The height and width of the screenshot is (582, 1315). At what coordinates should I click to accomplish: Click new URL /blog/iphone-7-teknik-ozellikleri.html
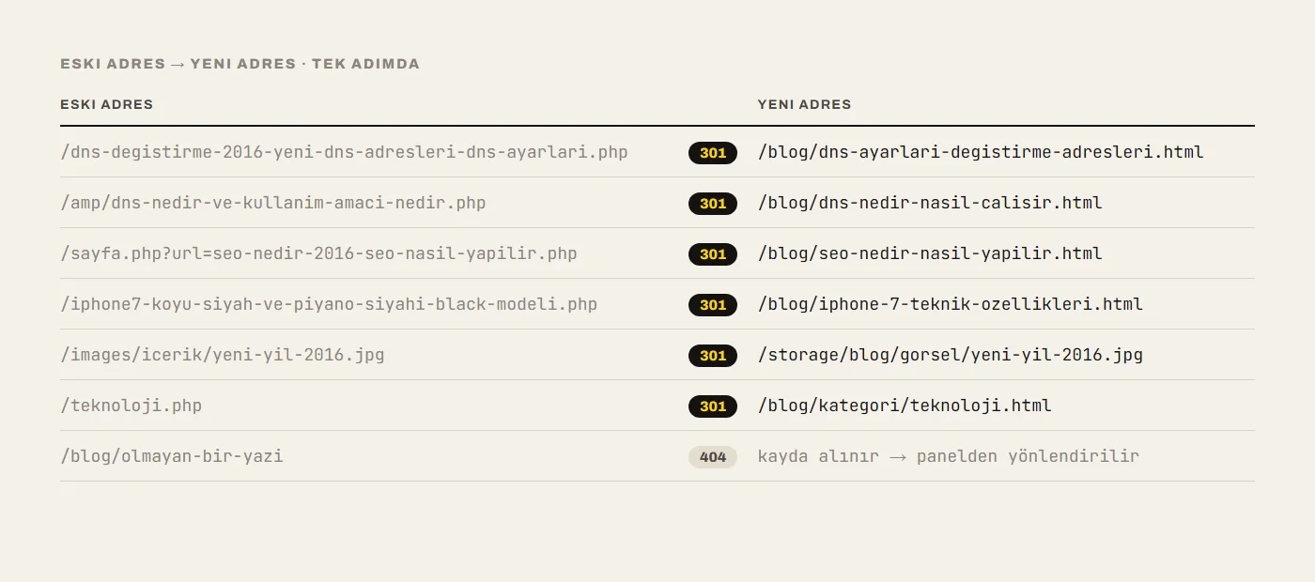pyautogui.click(x=951, y=304)
